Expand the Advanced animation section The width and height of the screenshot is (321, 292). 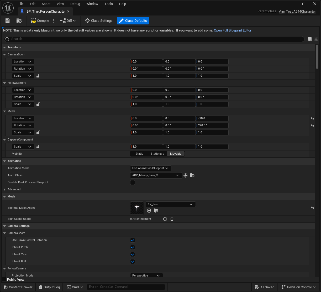(4, 190)
